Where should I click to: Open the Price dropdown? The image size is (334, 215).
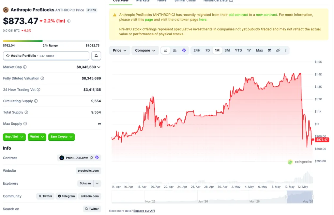point(119,50)
